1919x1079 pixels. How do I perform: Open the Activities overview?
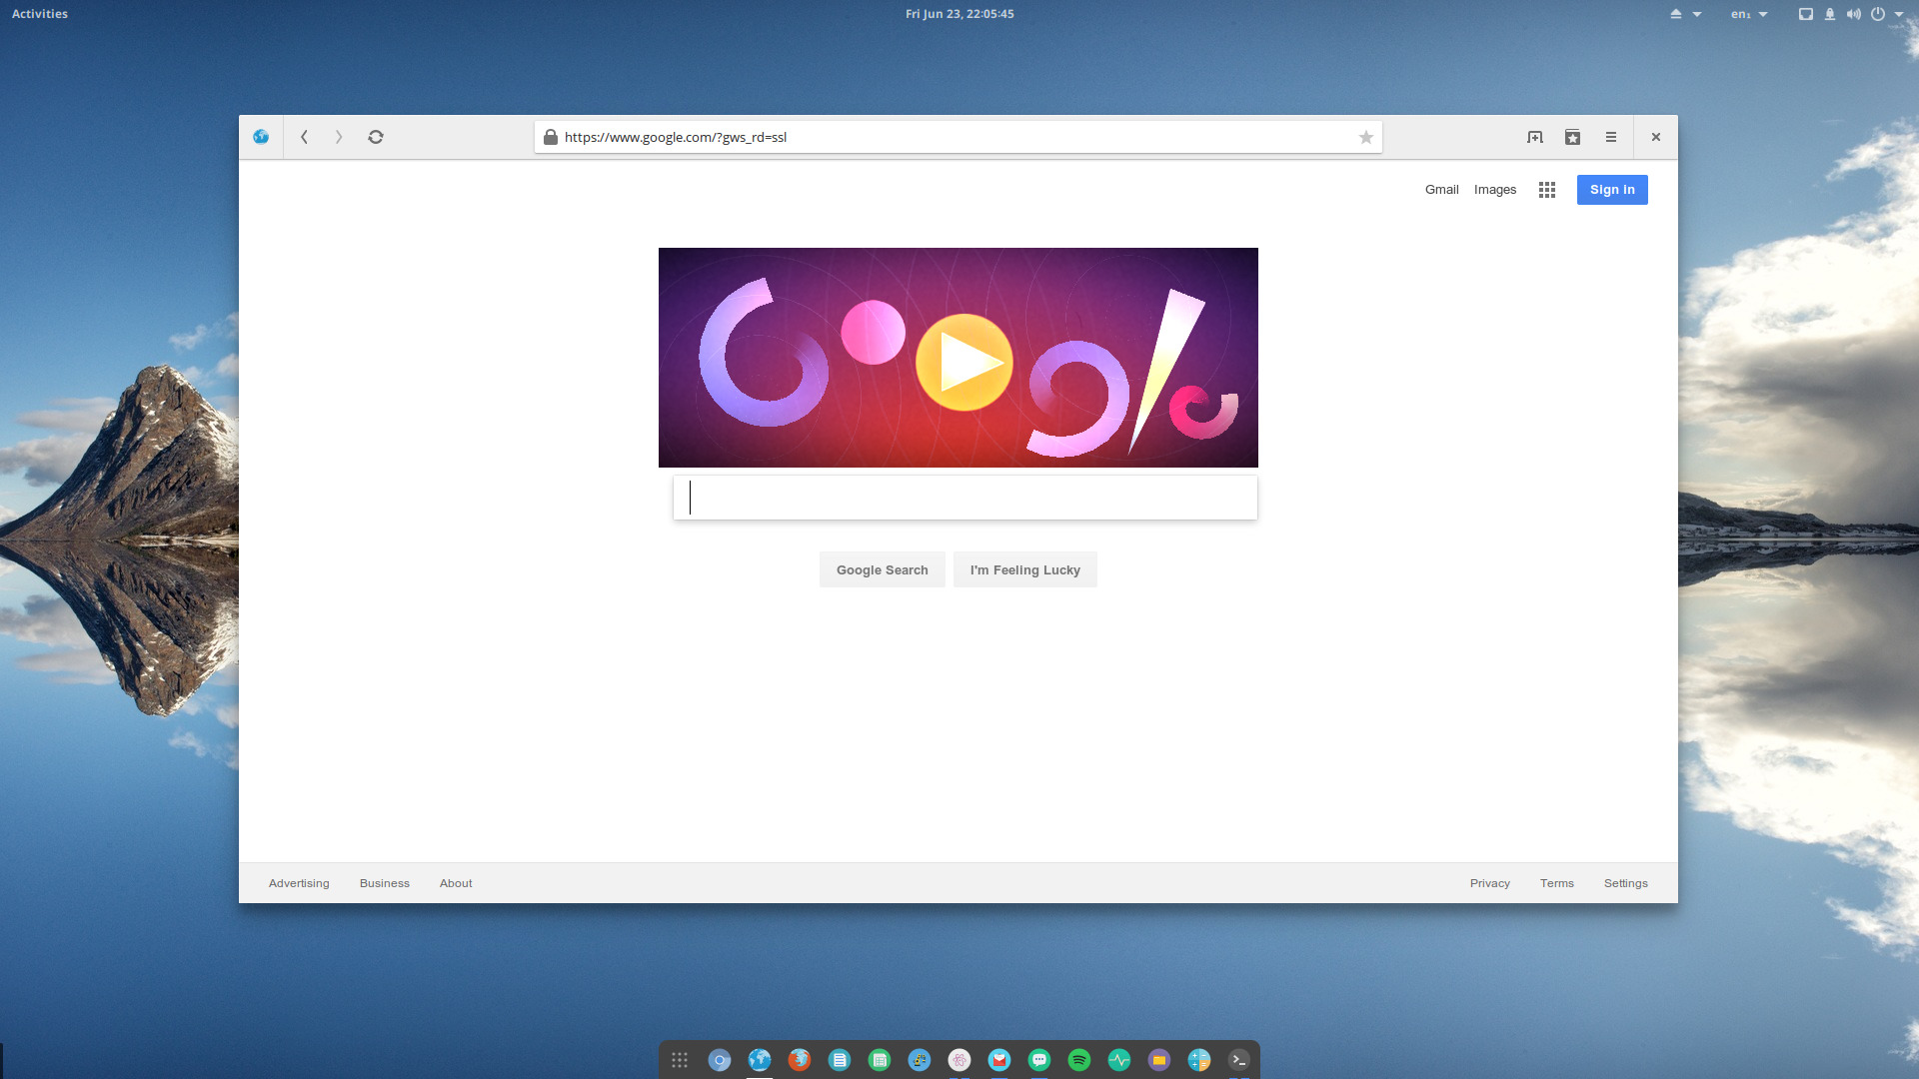click(x=40, y=14)
